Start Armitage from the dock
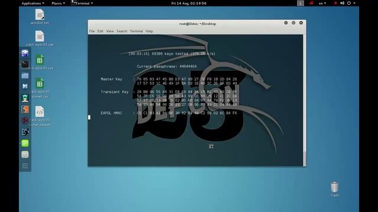The height and width of the screenshot is (212, 378). tap(25, 98)
